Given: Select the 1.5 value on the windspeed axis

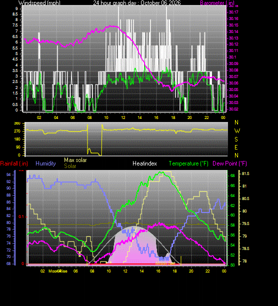Looking at the screenshot, I should [15, 93].
